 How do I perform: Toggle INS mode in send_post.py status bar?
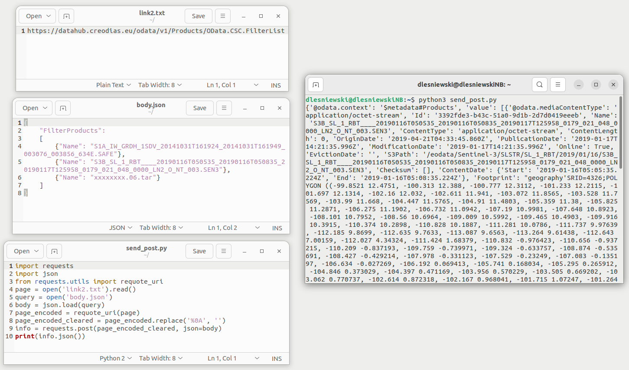point(277,358)
